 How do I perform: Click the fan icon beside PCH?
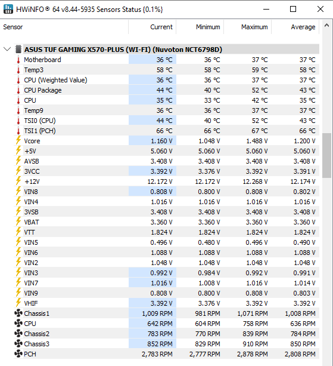(18, 354)
